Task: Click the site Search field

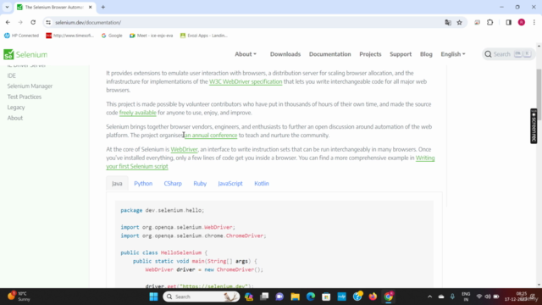Action: tap(508, 54)
